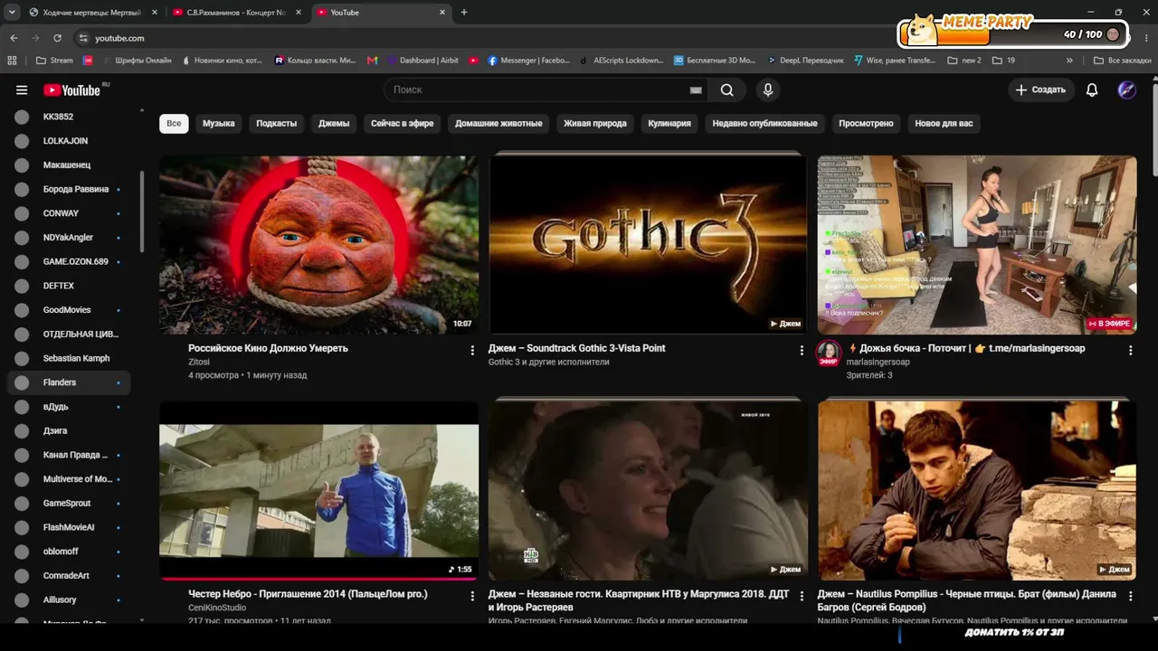
Task: Open the Flanders channel avatar
Action: click(22, 382)
